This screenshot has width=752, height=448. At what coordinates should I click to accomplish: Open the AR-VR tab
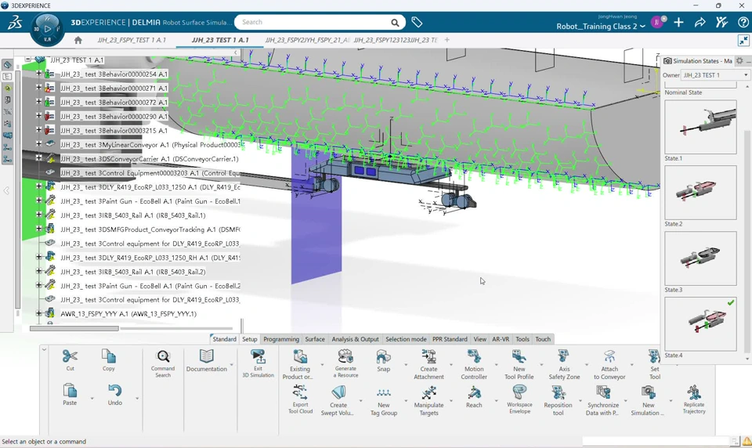[x=501, y=339]
